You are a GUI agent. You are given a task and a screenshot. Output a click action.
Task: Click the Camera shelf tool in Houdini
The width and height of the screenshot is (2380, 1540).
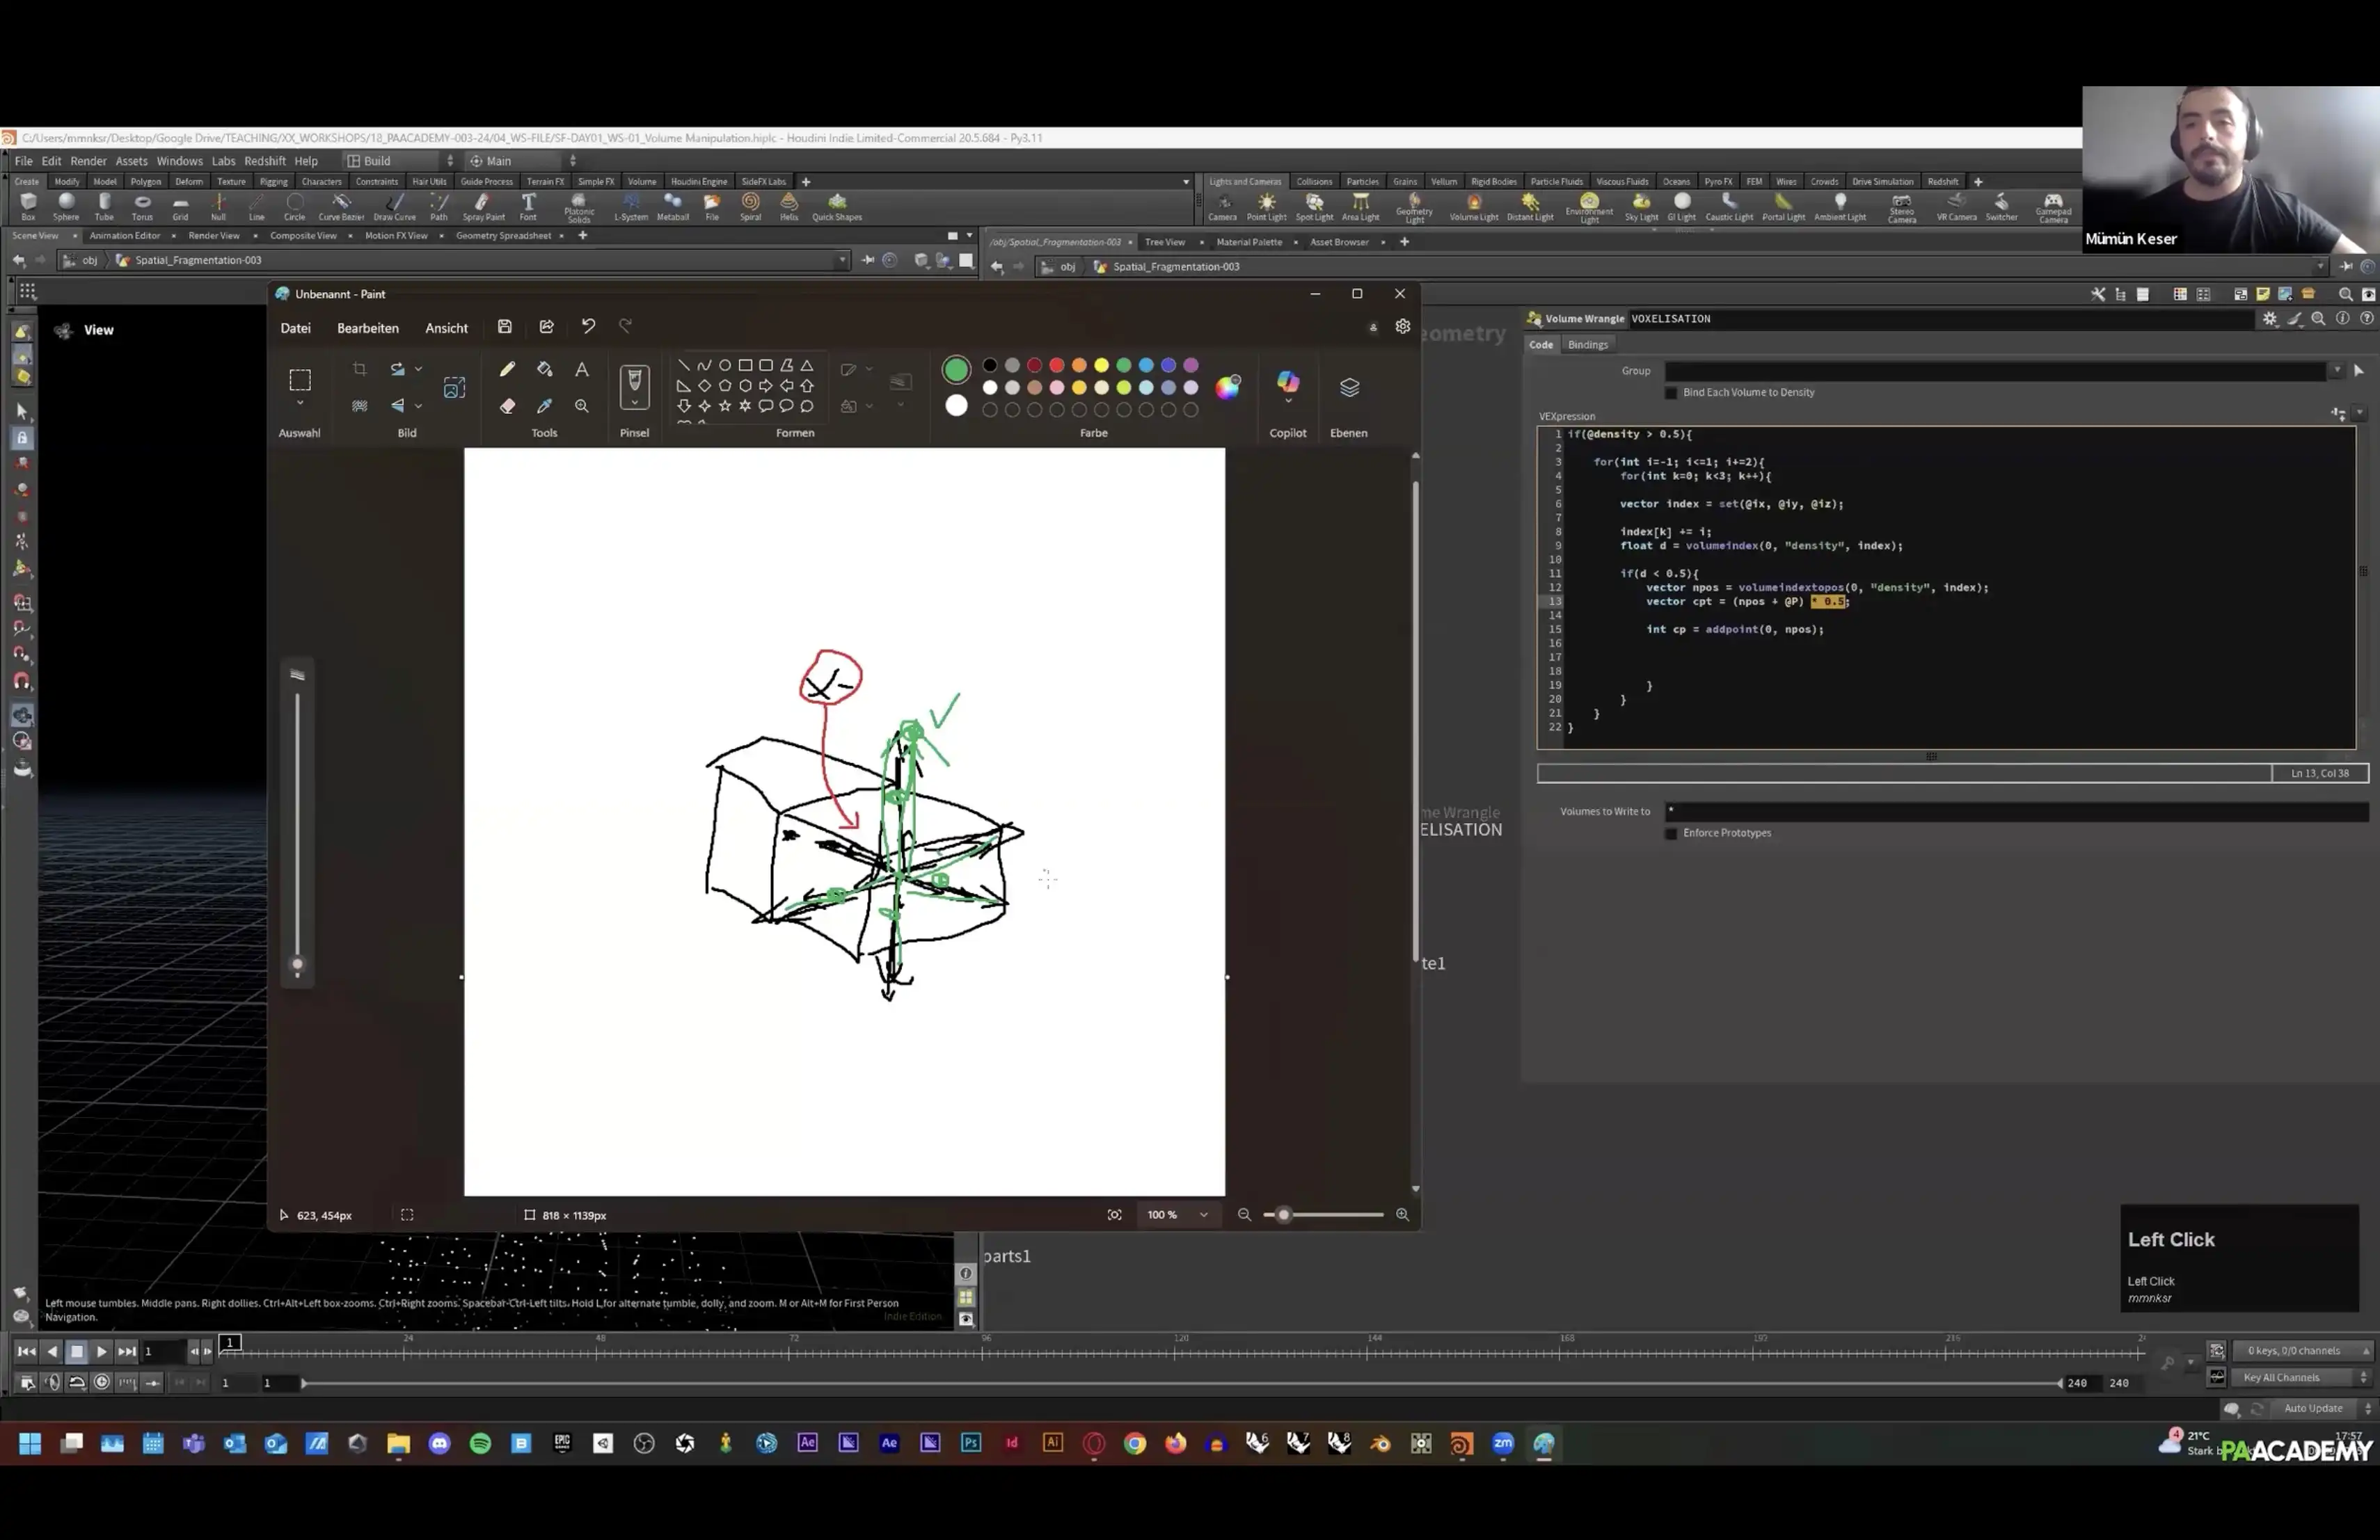[1222, 207]
